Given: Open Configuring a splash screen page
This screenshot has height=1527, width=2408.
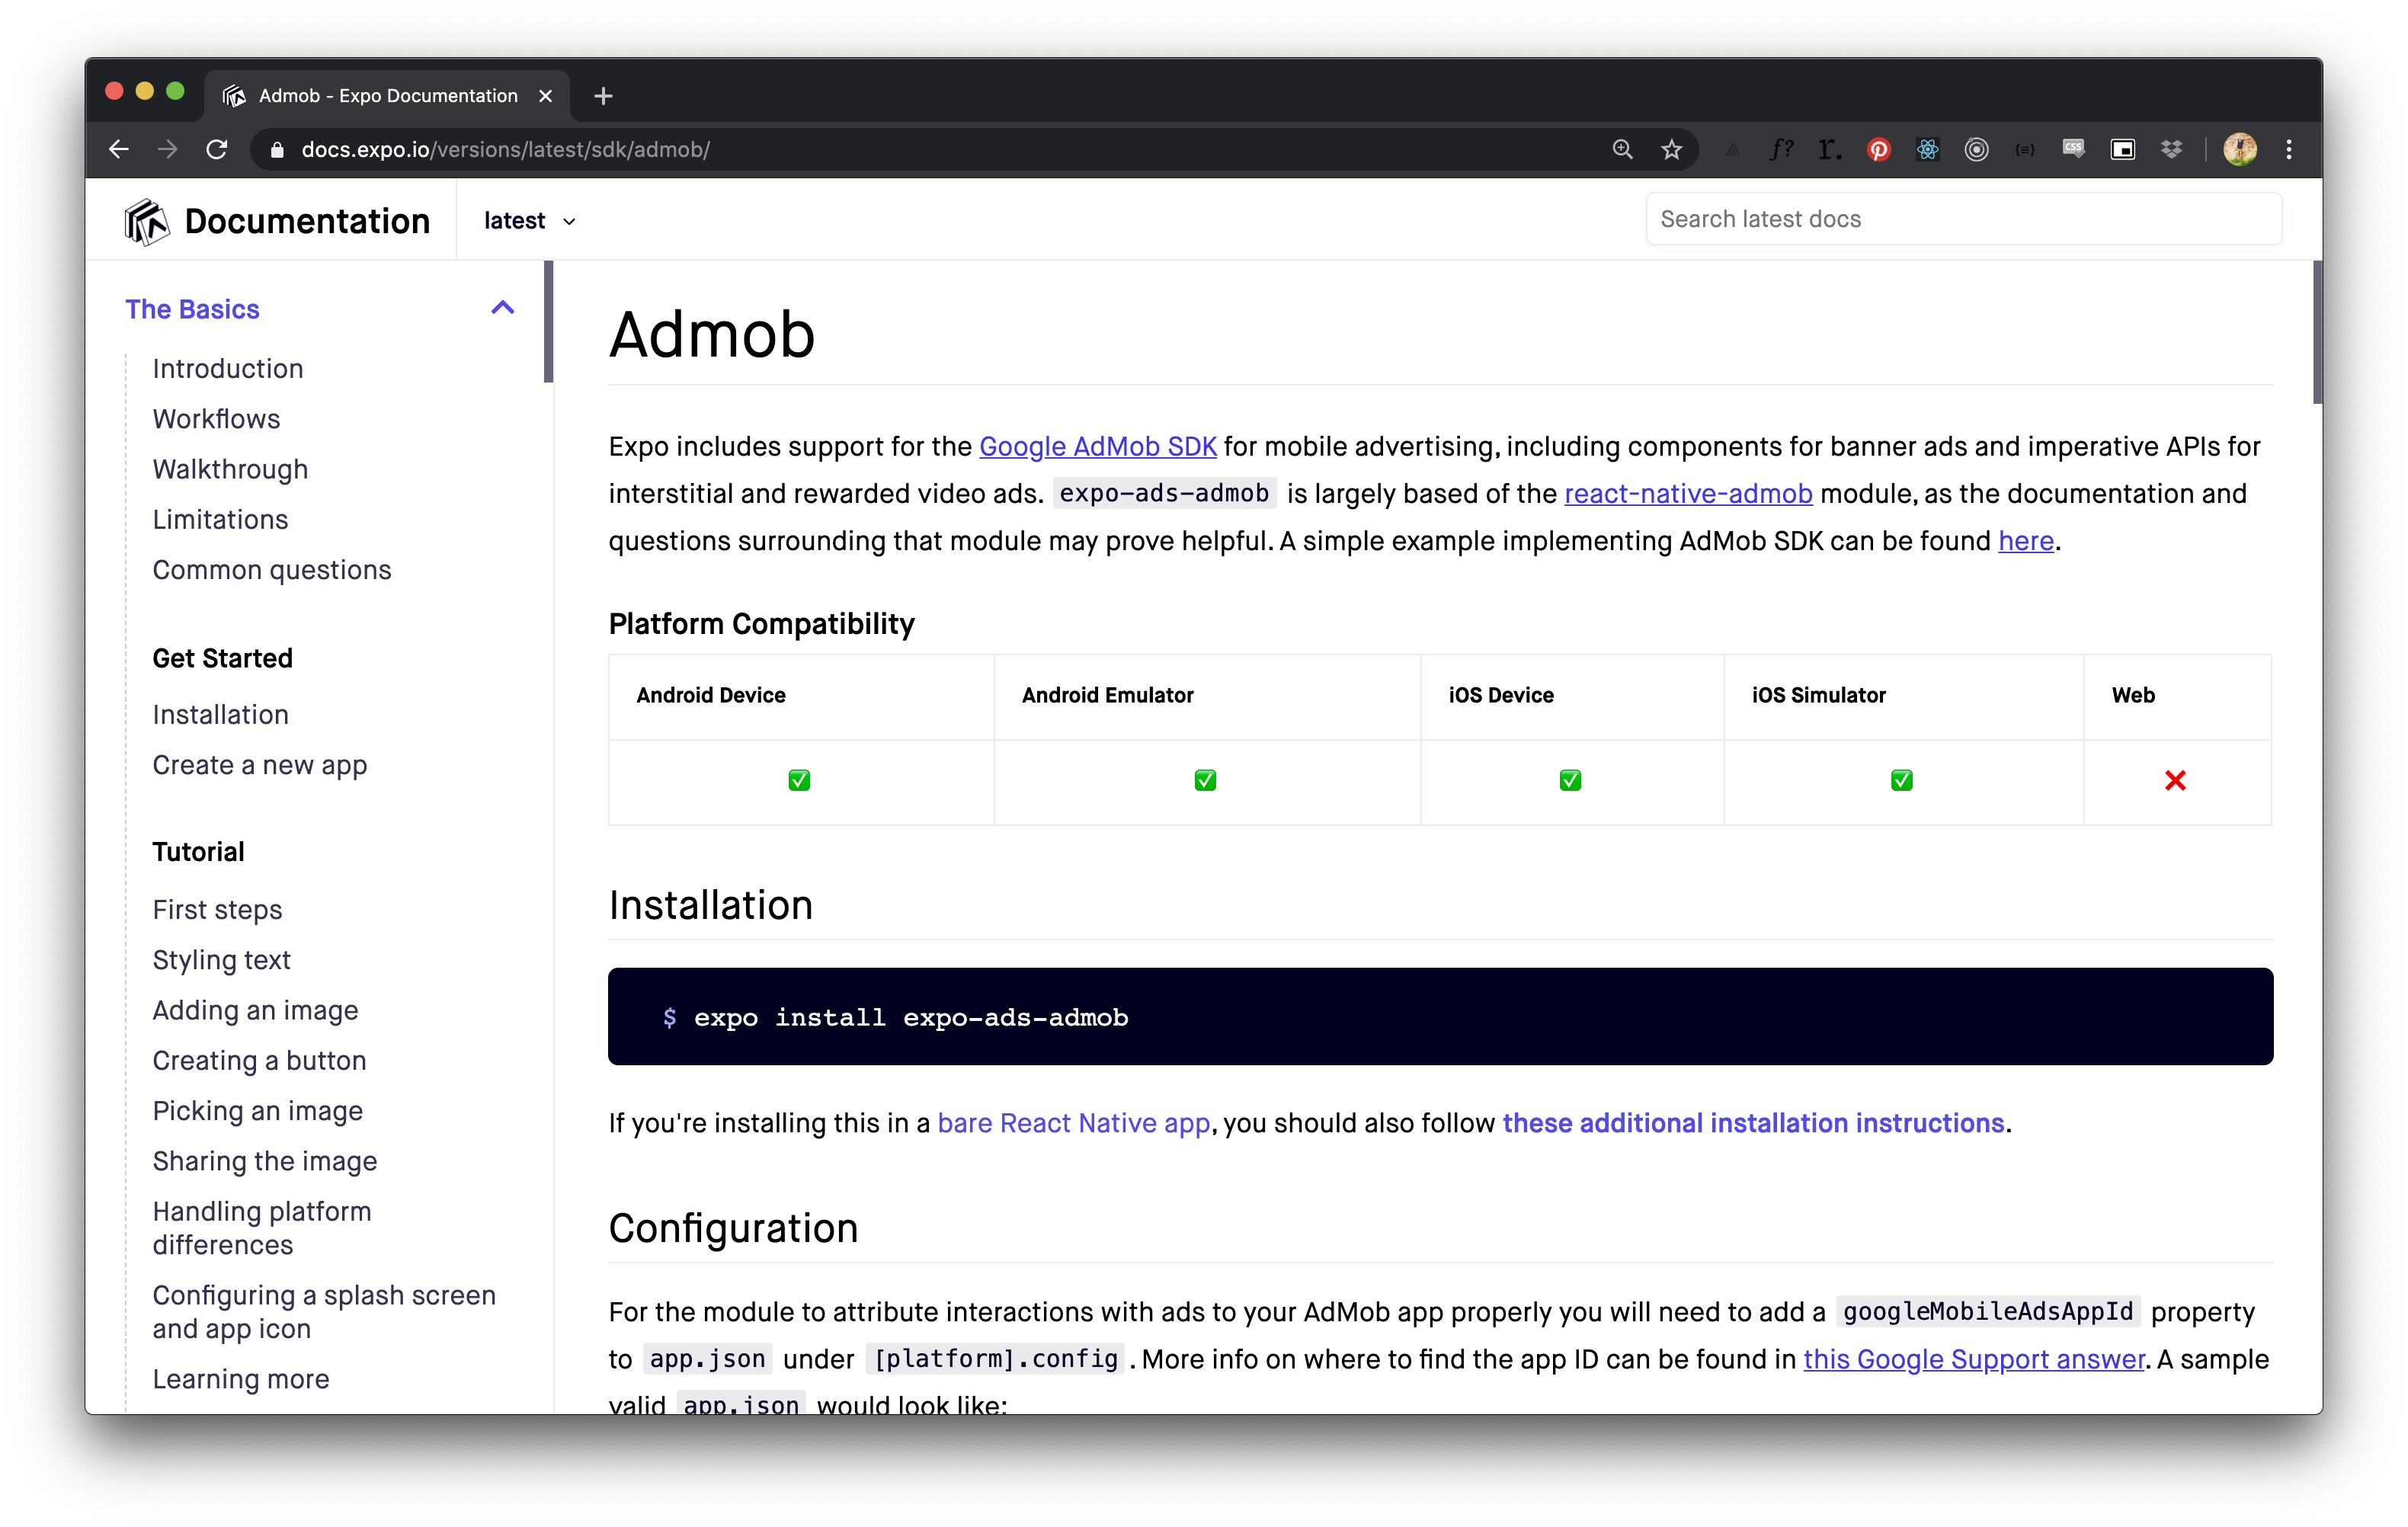Looking at the screenshot, I should [x=324, y=1311].
